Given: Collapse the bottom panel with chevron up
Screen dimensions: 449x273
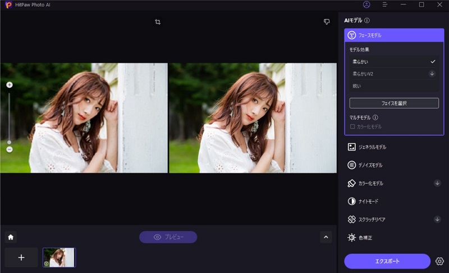Looking at the screenshot, I should coord(326,237).
